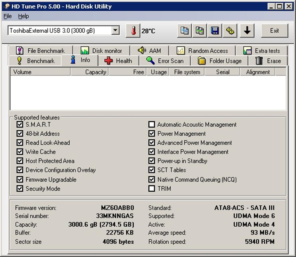Toggle the Security Mode checkbox
The height and width of the screenshot is (257, 296).
(20, 188)
